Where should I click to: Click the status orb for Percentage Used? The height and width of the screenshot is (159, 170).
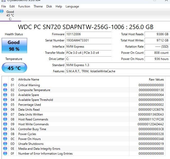click(x=5, y=104)
